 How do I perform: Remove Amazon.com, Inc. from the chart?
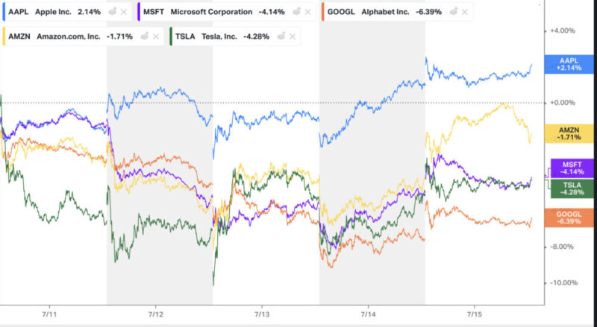click(x=154, y=36)
